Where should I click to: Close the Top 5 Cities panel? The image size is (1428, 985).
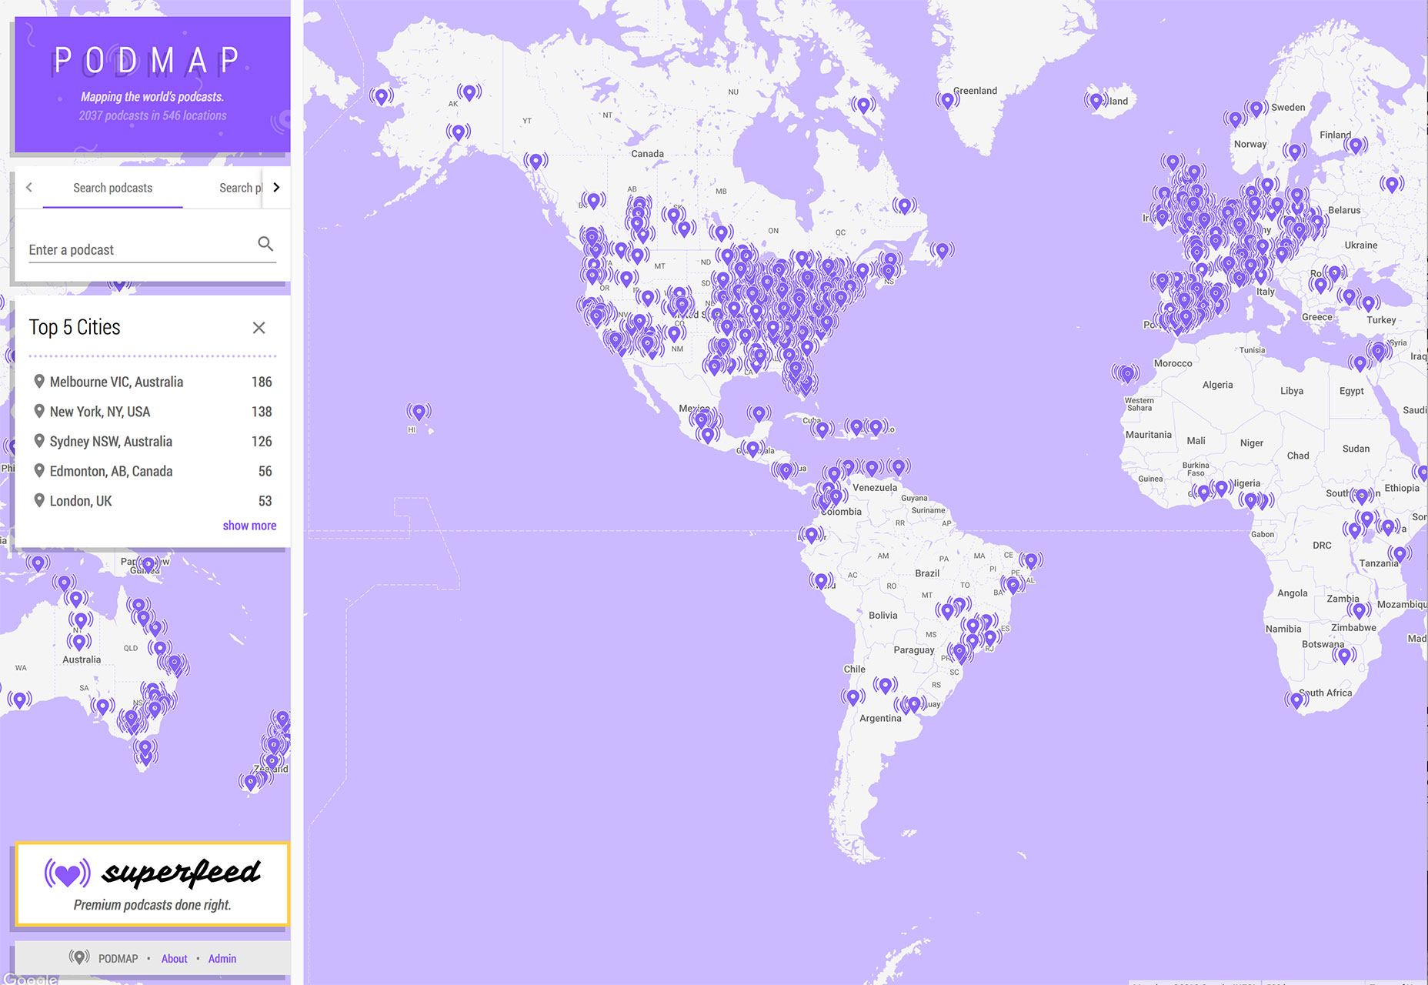(259, 328)
